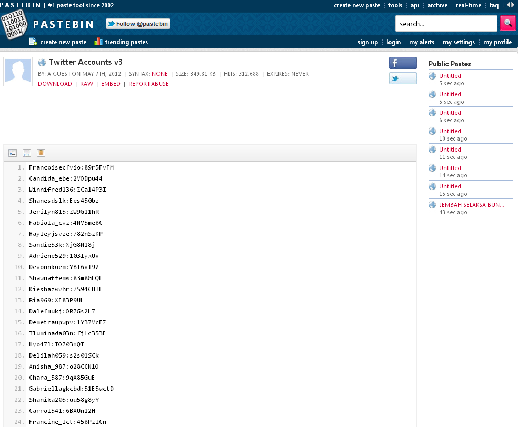Click the 'HITS: 312,688' text
Image resolution: width=518 pixels, height=427 pixels.
click(241, 74)
